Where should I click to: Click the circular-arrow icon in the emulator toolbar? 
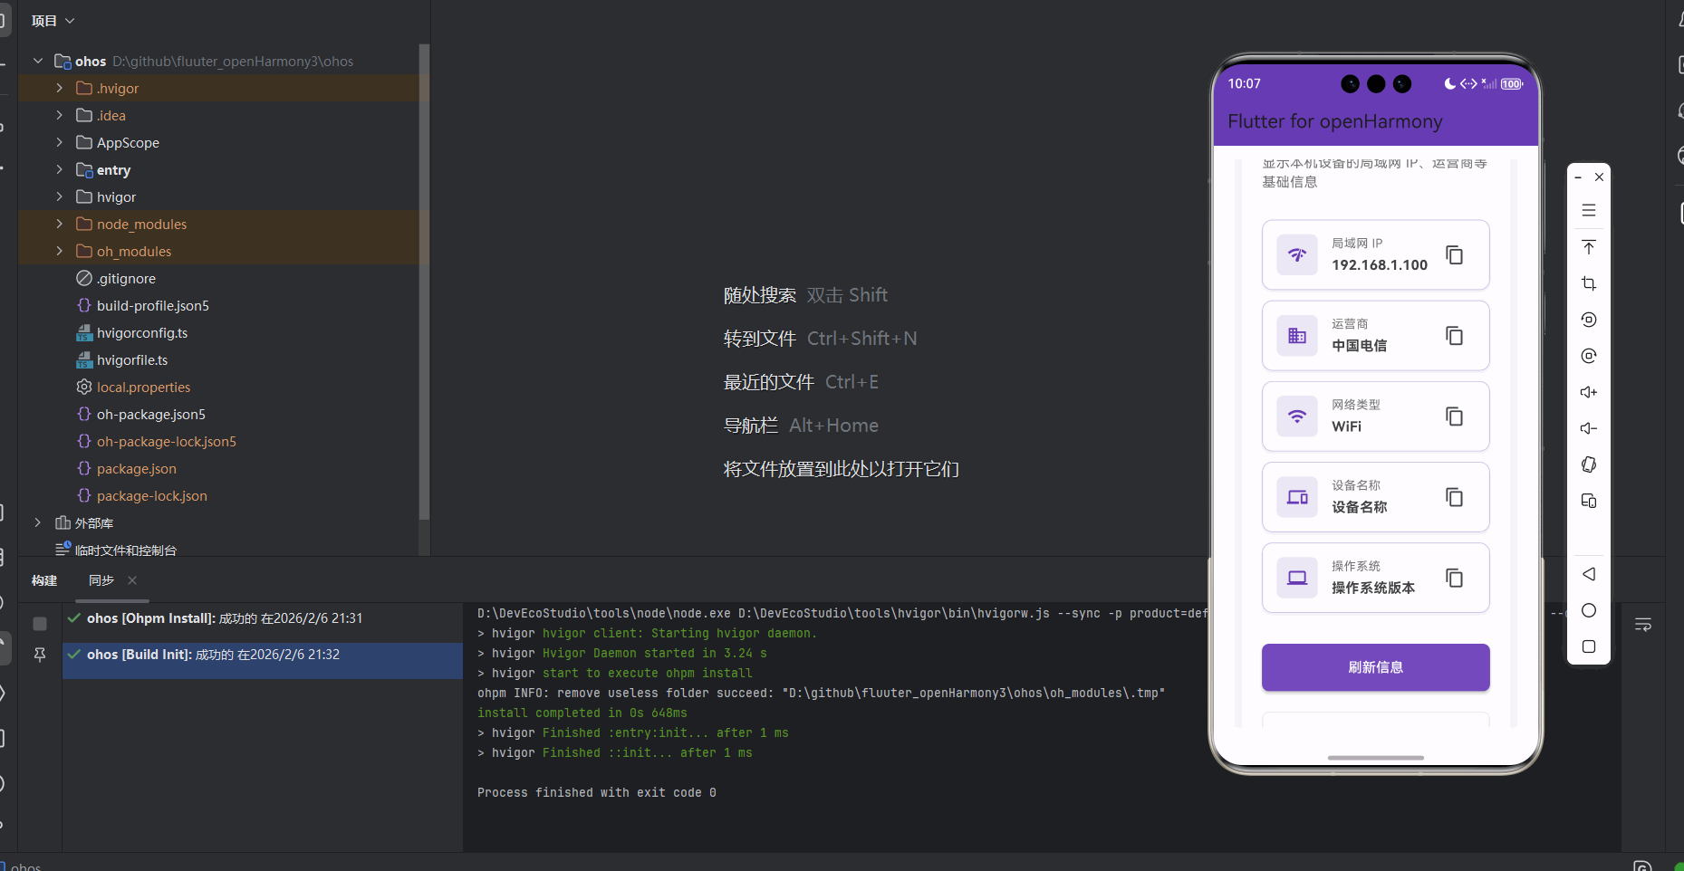[x=1589, y=320]
